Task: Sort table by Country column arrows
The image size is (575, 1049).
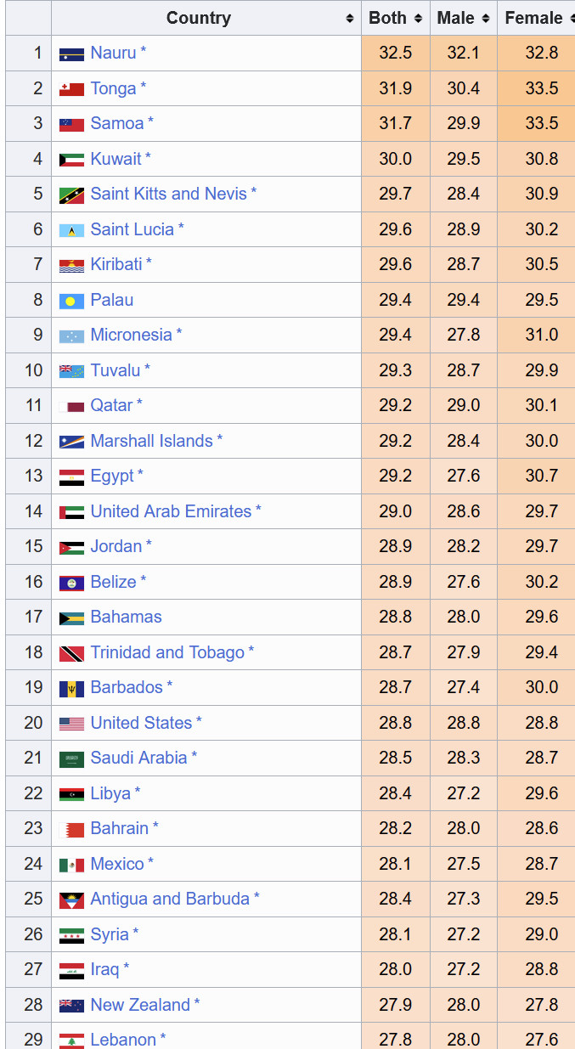Action: (x=350, y=18)
